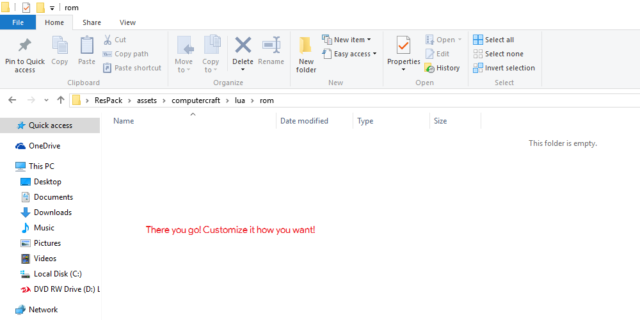Screen dimensions: 640x320
Task: Click the Paste clipboard icon
Action: click(x=86, y=46)
